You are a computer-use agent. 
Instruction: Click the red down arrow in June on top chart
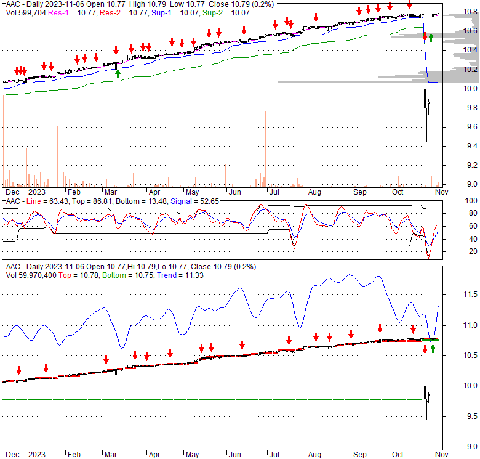(244, 30)
